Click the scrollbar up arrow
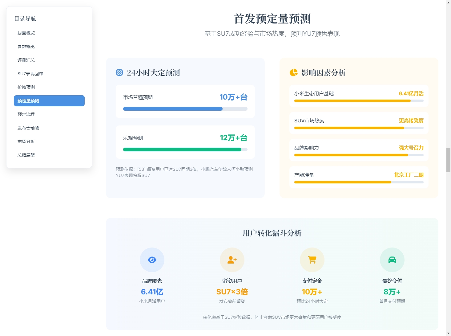The image size is (451, 336). (x=448, y=2)
